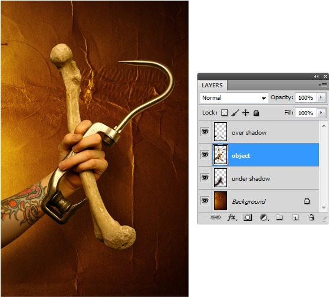Open the Layers panel options menu
The image size is (329, 297).
pyautogui.click(x=323, y=86)
